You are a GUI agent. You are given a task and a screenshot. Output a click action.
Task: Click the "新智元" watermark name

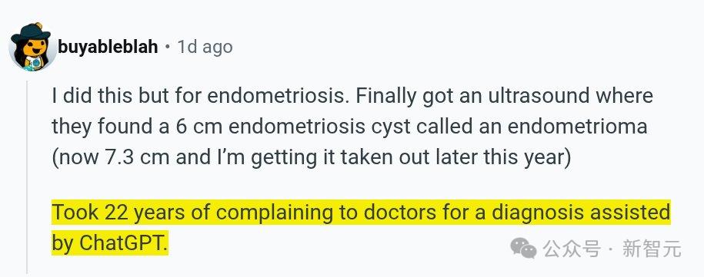pos(652,249)
